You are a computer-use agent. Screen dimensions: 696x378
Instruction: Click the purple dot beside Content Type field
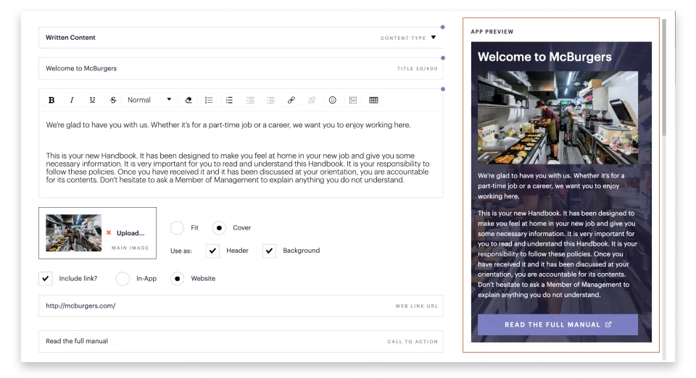pyautogui.click(x=442, y=27)
